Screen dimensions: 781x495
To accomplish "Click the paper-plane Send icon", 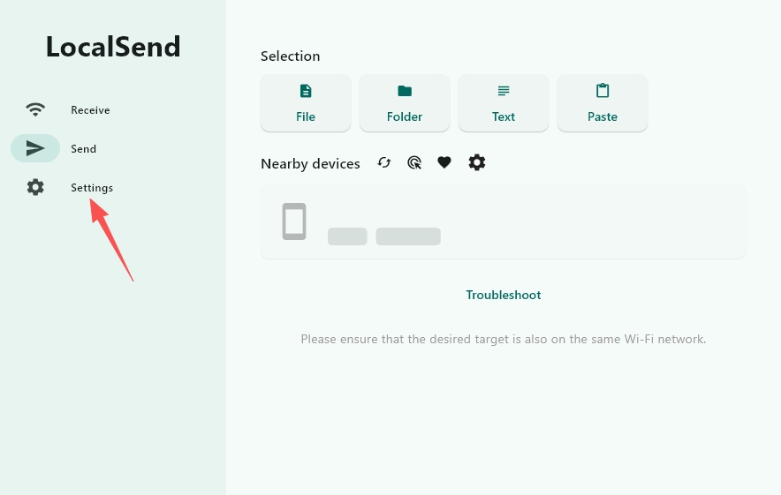I will click(x=35, y=148).
